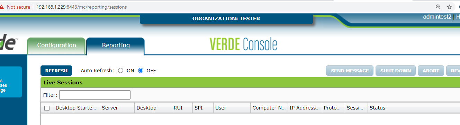Select Auto Refresh OFF option
Screen dimensions: 460x125
pos(141,71)
